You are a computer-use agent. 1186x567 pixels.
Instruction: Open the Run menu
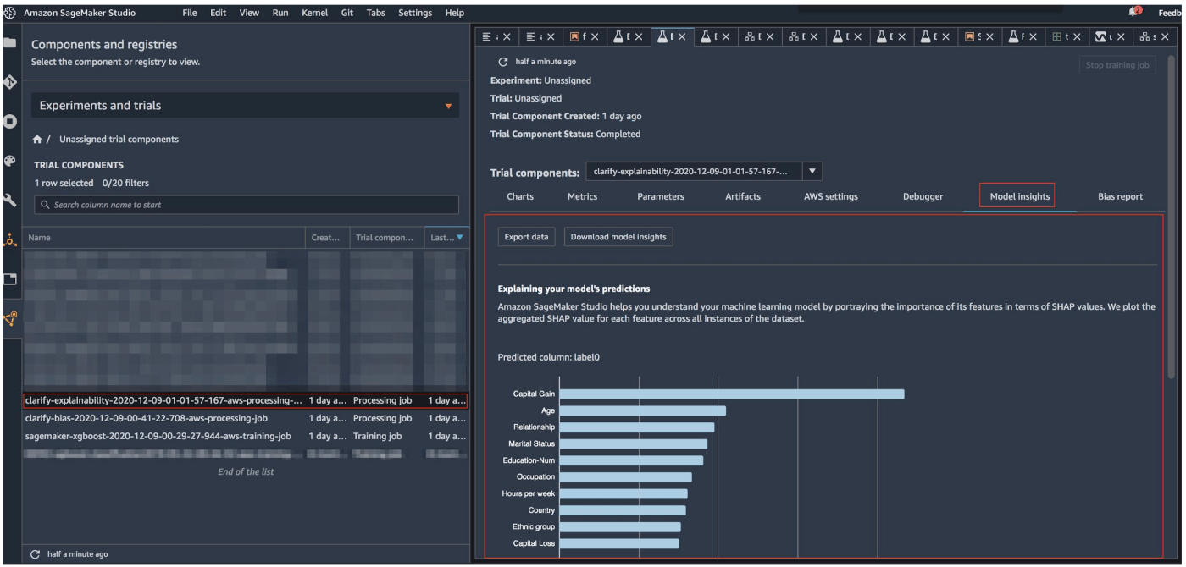click(280, 13)
